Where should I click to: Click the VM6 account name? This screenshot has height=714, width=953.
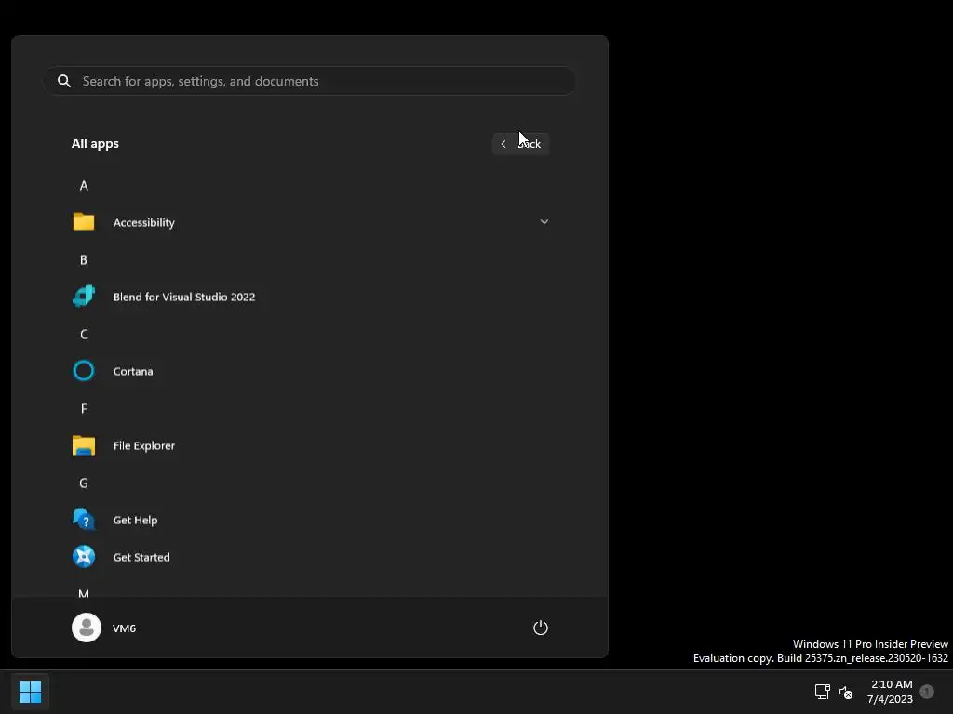click(124, 628)
